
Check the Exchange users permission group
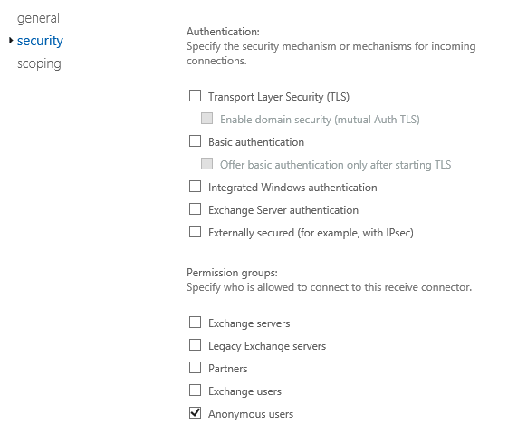click(x=195, y=391)
